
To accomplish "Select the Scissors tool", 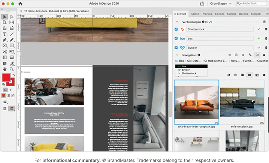I will click(x=5, y=52).
